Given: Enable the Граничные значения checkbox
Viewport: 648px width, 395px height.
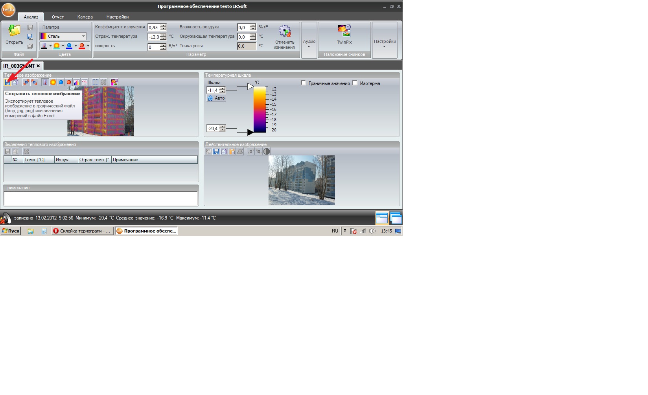Looking at the screenshot, I should (303, 83).
